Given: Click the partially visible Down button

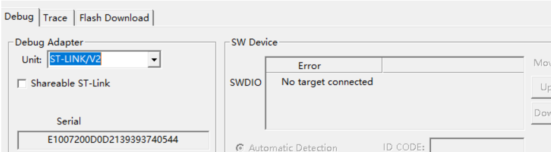Looking at the screenshot, I should pyautogui.click(x=541, y=113).
